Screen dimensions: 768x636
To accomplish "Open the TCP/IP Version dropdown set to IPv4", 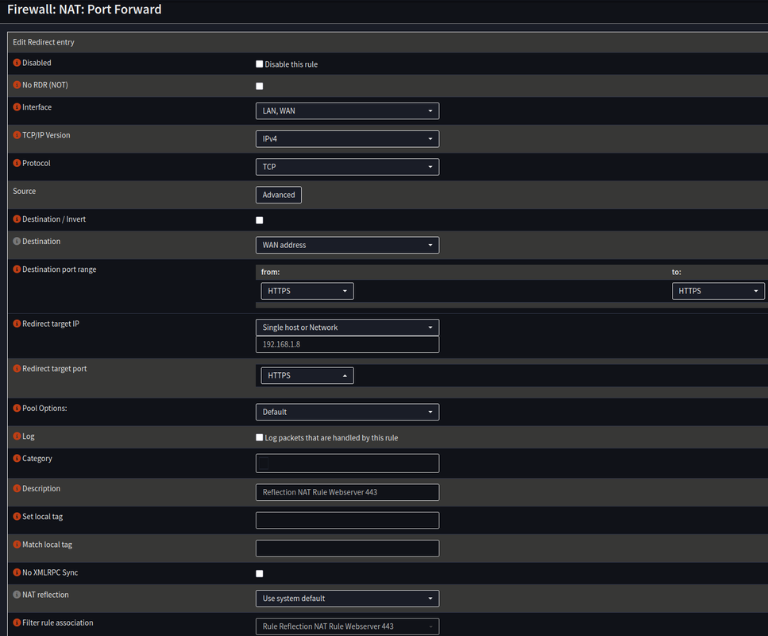I will (347, 139).
